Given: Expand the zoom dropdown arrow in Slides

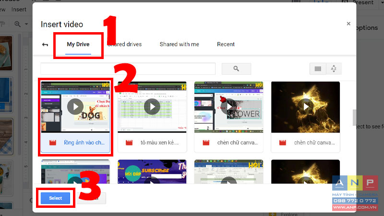Looking at the screenshot, I should [x=26, y=24].
